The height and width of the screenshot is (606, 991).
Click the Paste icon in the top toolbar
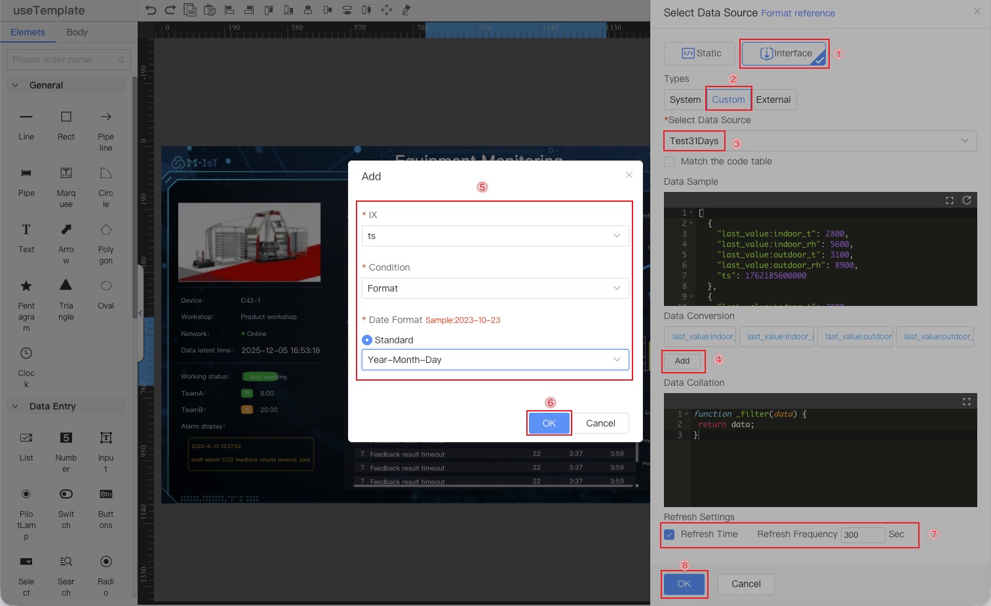point(210,10)
